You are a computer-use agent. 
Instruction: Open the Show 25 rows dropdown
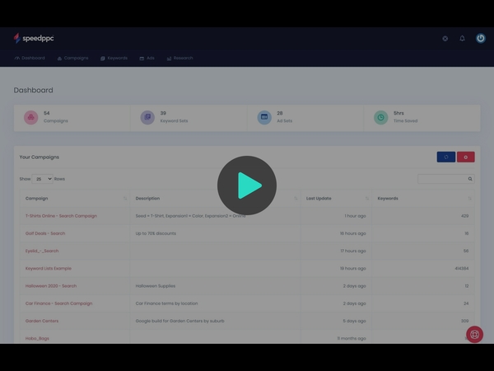42,179
